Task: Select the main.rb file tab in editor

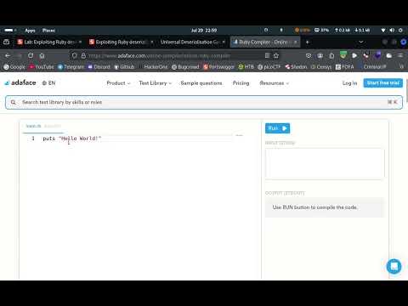Action: click(33, 126)
